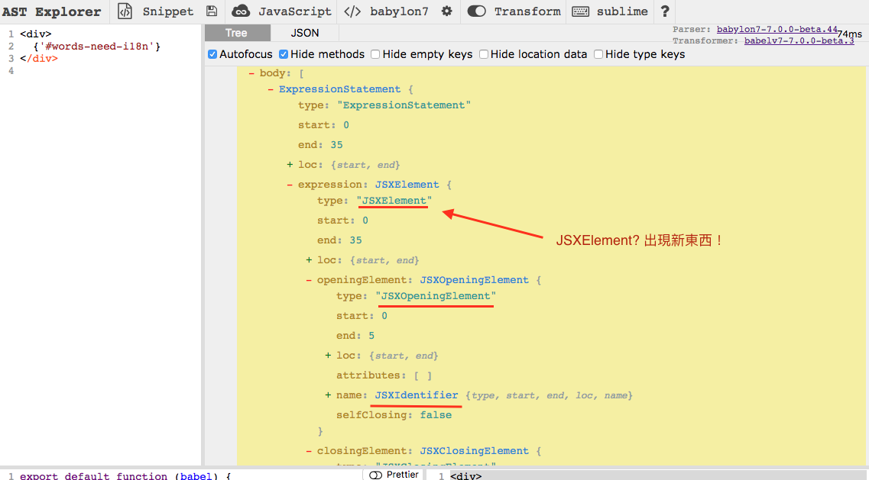Collapse the closingElement node
Image resolution: width=869 pixels, height=480 pixels.
point(309,451)
